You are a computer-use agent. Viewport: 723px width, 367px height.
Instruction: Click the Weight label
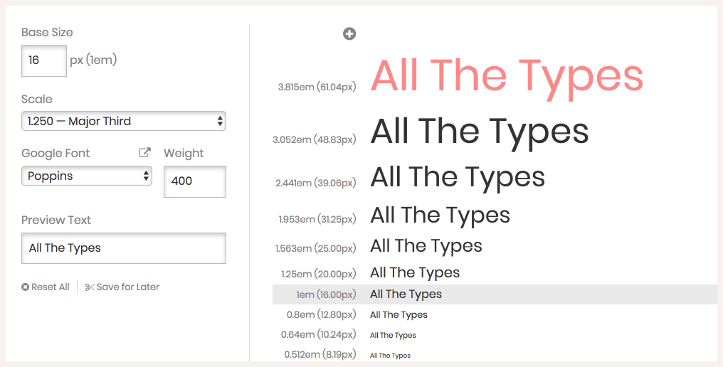[x=184, y=154]
